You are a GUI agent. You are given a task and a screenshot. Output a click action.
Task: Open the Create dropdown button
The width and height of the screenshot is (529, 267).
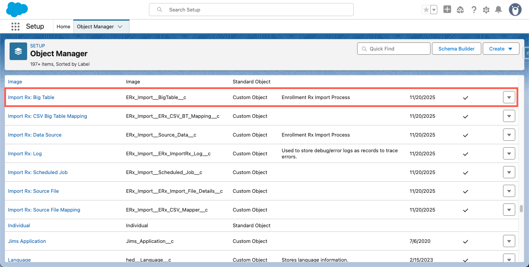tap(501, 49)
